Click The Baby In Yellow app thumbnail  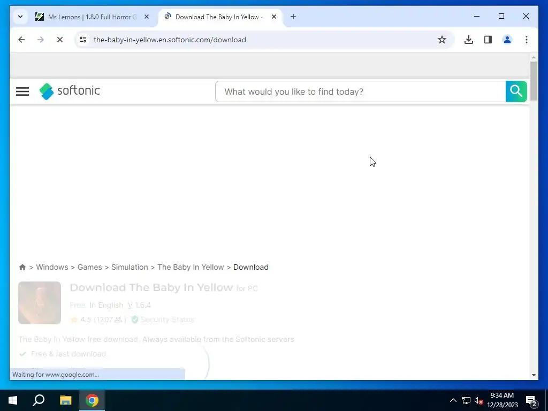40,303
